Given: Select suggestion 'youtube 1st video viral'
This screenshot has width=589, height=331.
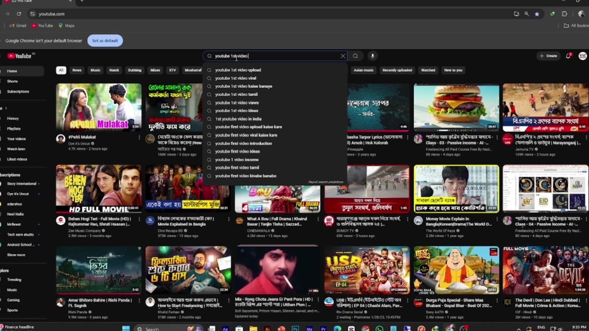Looking at the screenshot, I should [x=275, y=78].
